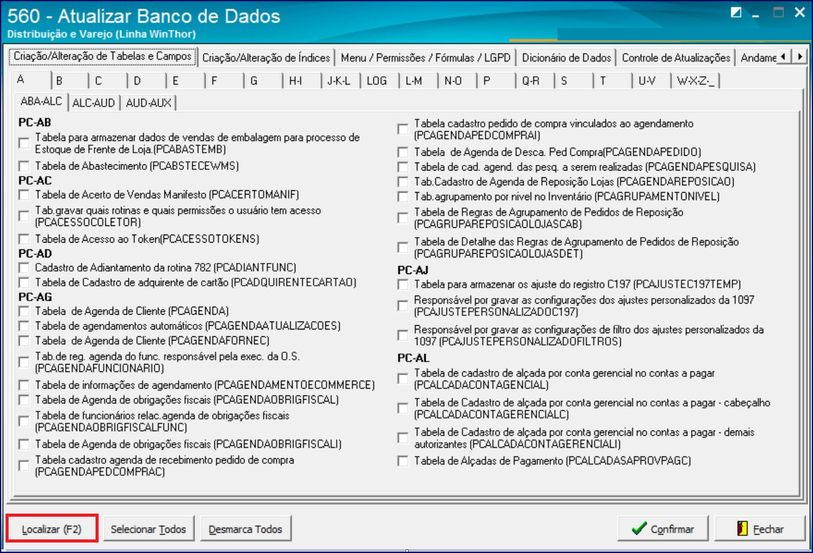Select letter tab U-V
Viewport: 813px width, 553px height.
[x=652, y=81]
